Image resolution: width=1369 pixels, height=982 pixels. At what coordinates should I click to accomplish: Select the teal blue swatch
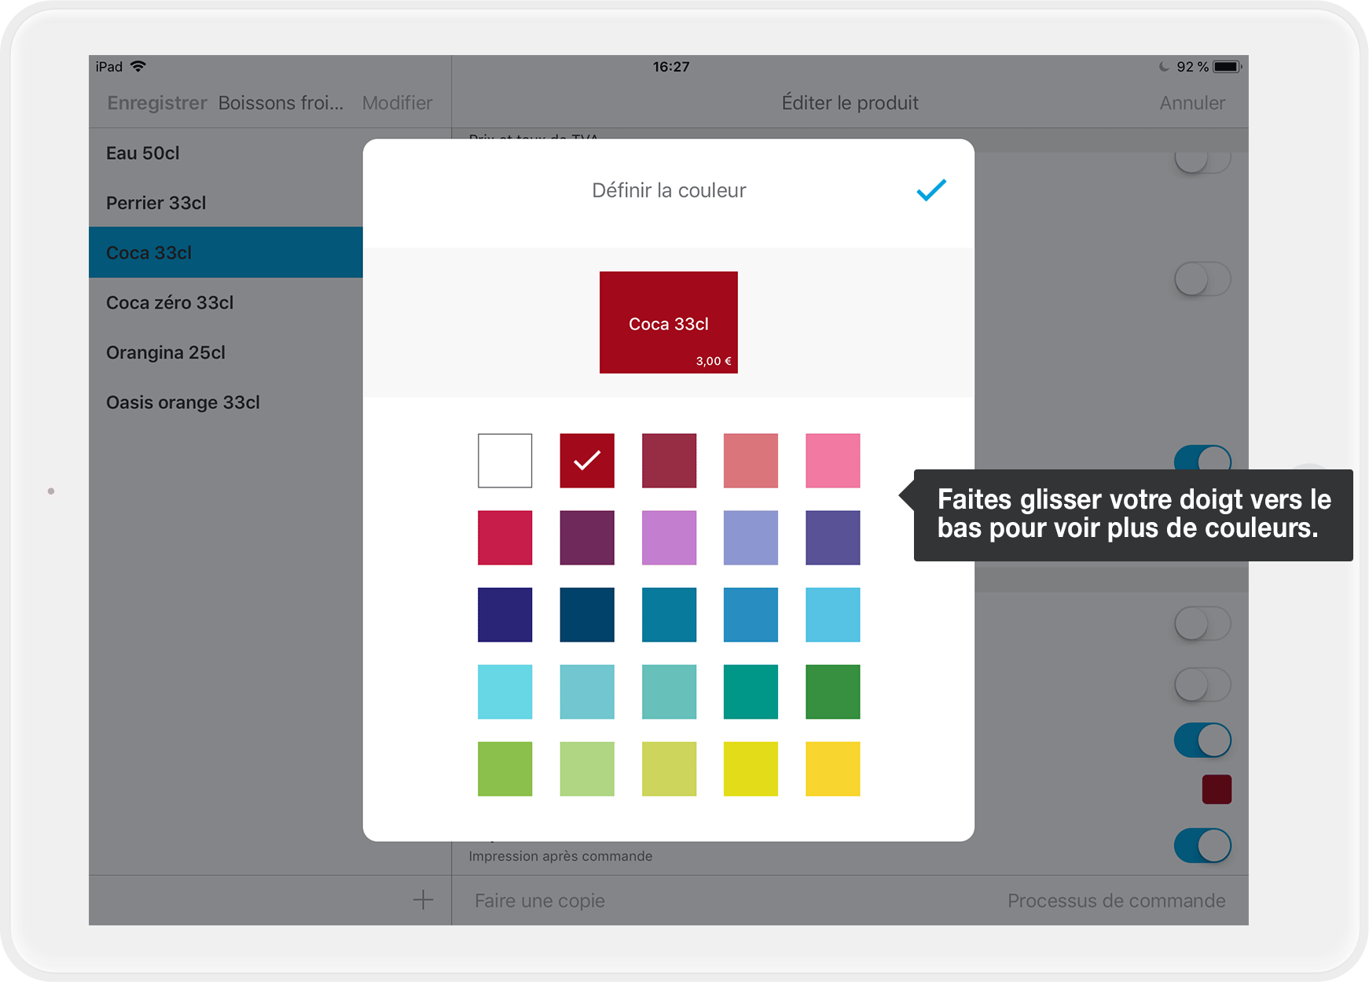(669, 615)
